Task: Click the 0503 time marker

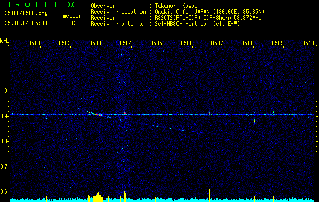Action: 95,43
